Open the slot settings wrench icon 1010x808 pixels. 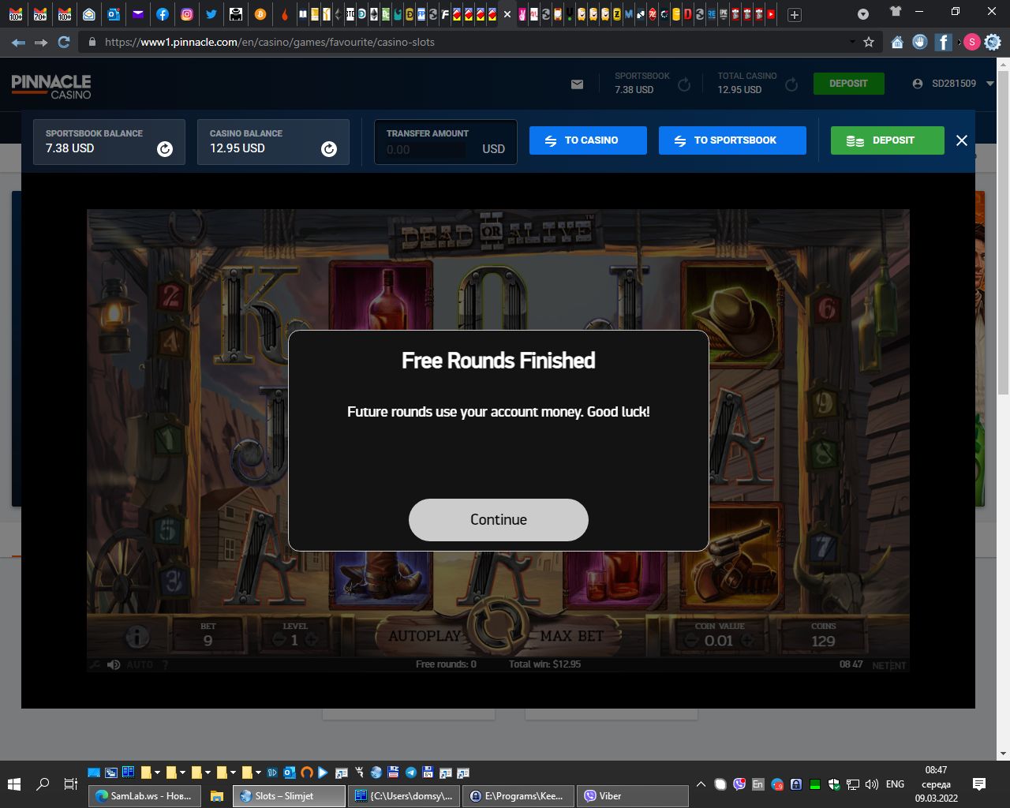point(95,665)
